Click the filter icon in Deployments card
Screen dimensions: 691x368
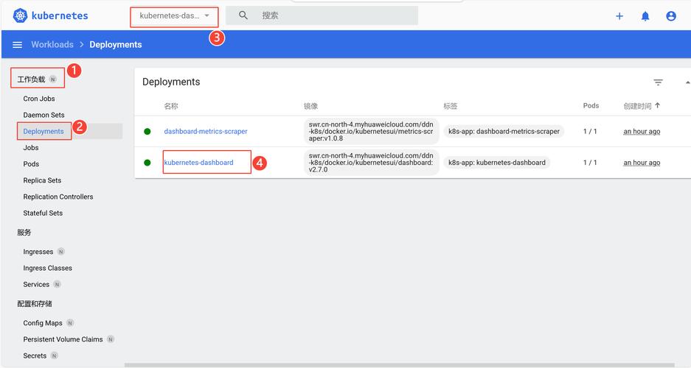click(x=658, y=82)
